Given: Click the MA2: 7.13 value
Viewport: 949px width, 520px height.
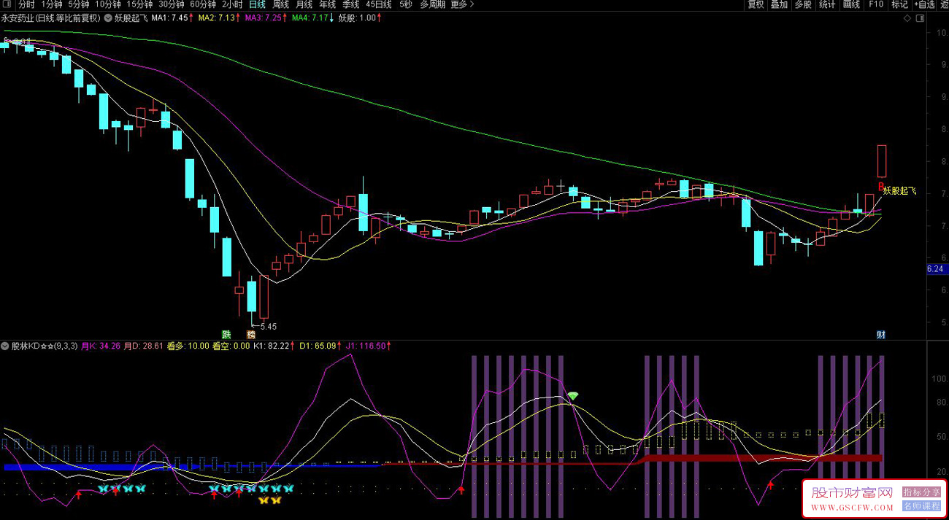Looking at the screenshot, I should [216, 18].
